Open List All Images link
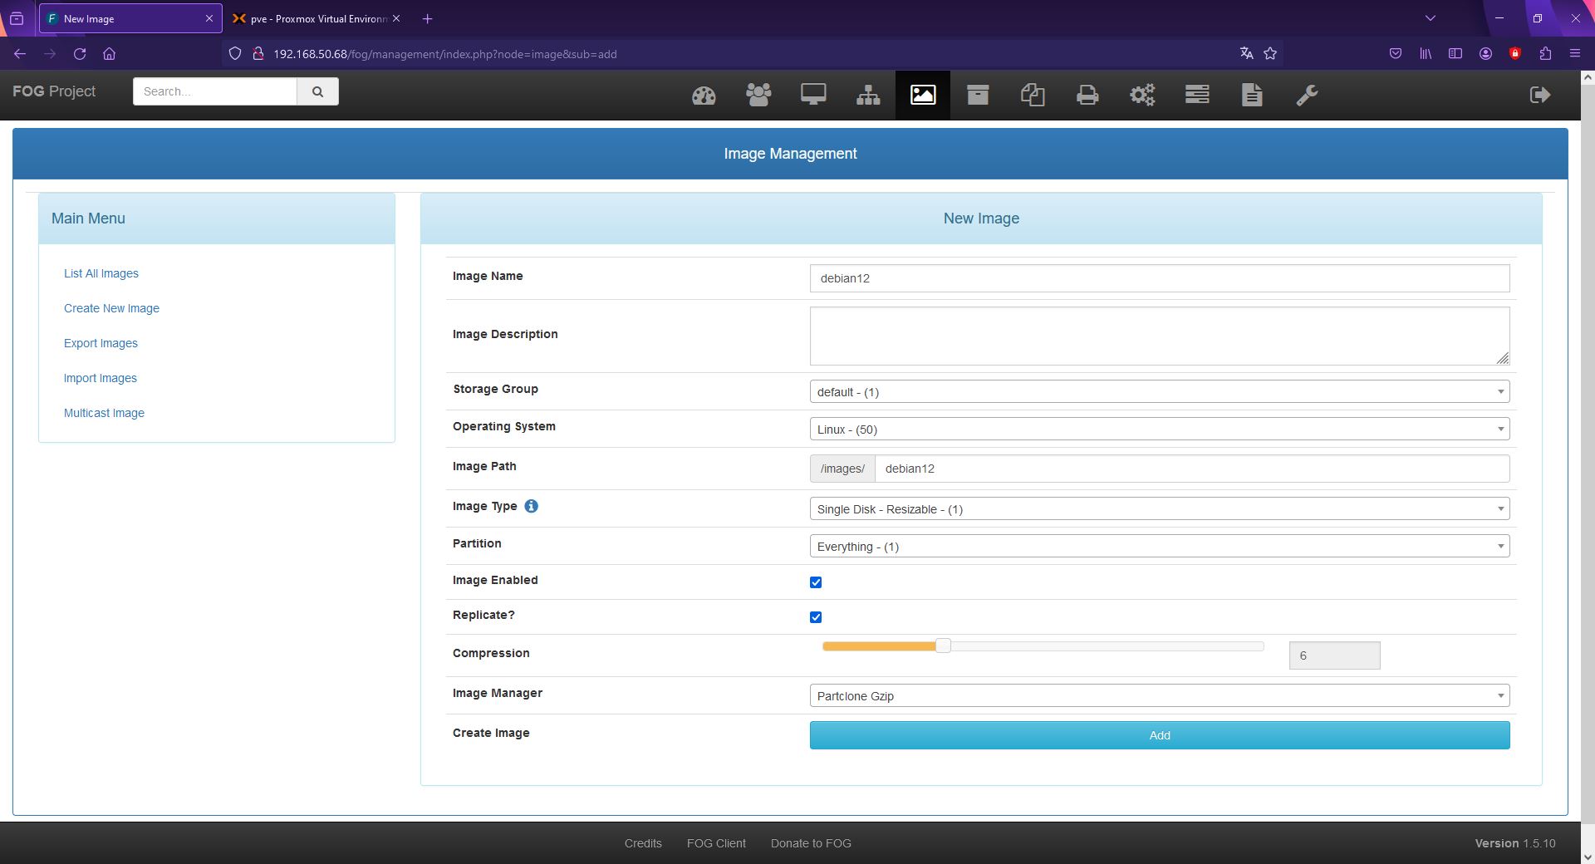Image resolution: width=1595 pixels, height=864 pixels. 101,273
